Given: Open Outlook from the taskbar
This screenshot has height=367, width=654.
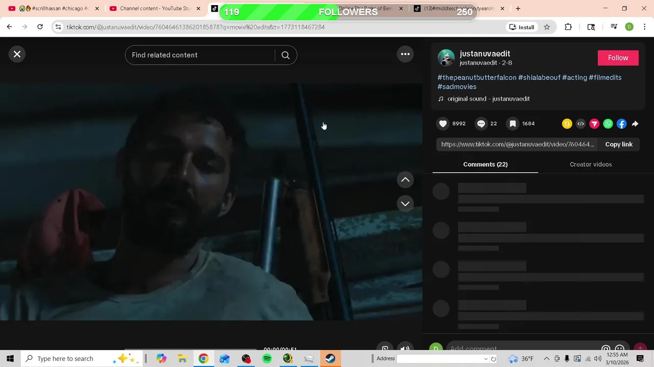Looking at the screenshot, I should pyautogui.click(x=225, y=358).
